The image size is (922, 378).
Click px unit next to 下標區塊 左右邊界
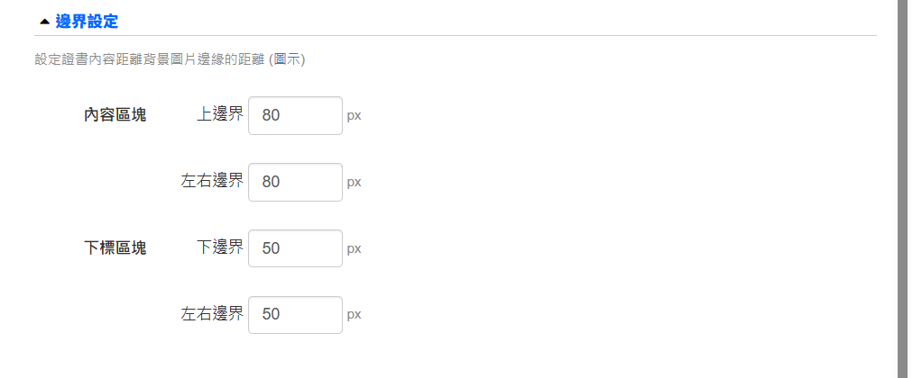(354, 316)
